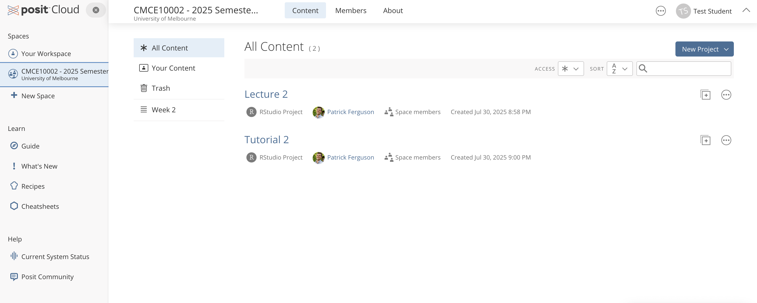Screen dimensions: 757x303
Task: Click the Guide compass icon
Action: (14, 145)
